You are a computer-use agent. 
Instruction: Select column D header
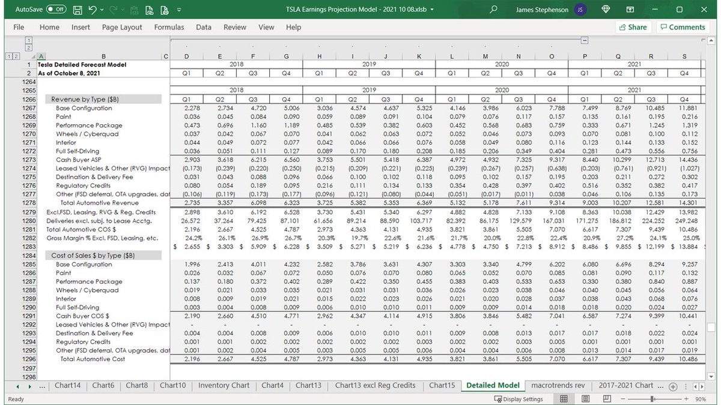coord(186,56)
